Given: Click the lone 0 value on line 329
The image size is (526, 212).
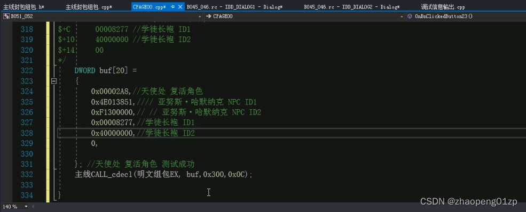Looking at the screenshot, I should [x=93, y=143].
